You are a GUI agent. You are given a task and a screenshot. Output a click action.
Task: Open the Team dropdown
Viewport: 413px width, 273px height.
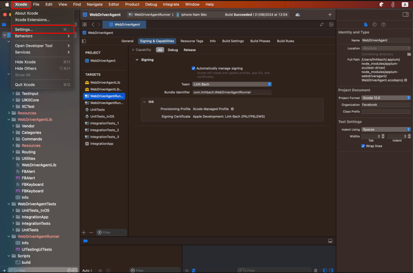click(232, 84)
